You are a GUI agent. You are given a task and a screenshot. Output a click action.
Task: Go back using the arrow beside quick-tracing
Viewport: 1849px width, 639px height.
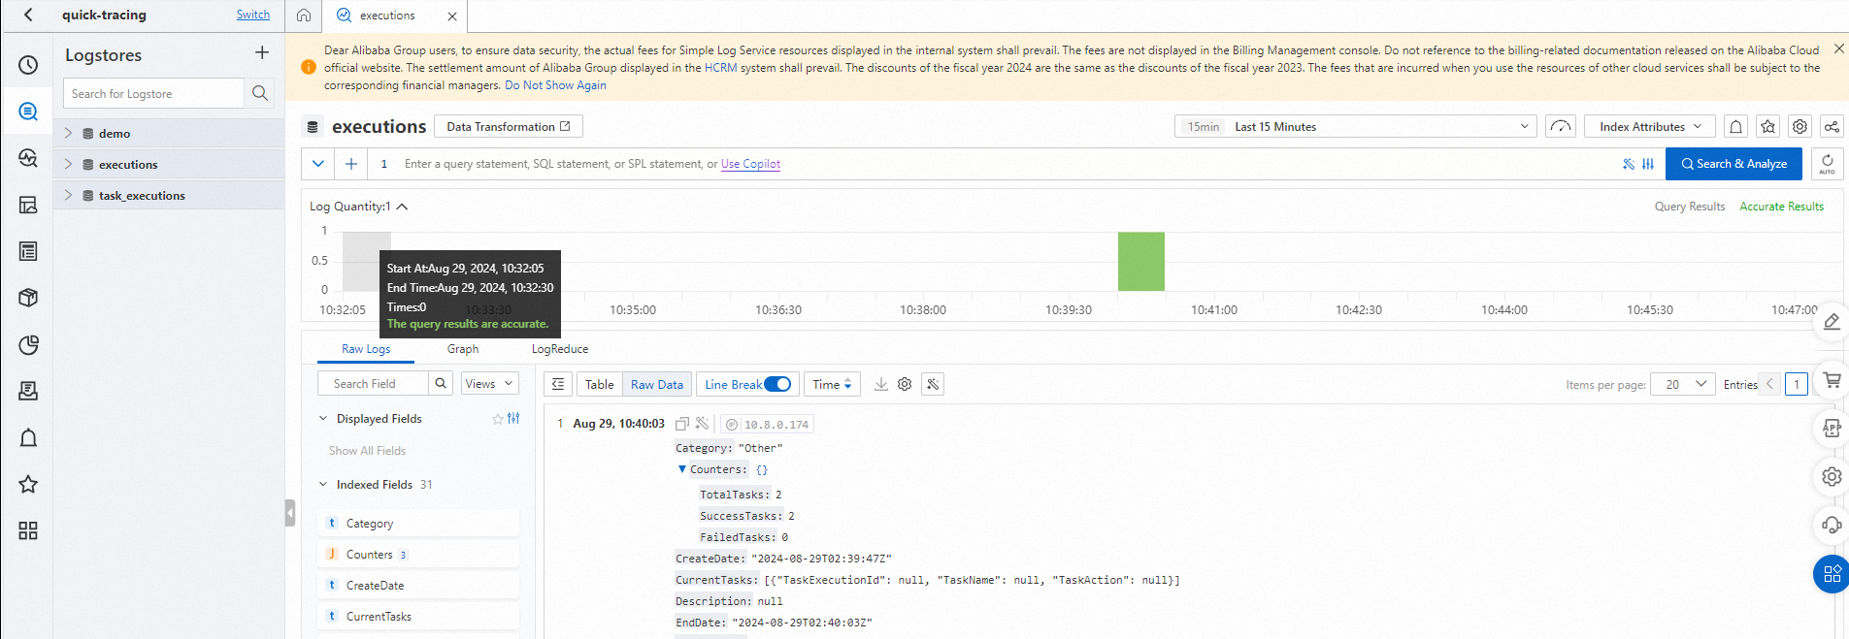28,15
